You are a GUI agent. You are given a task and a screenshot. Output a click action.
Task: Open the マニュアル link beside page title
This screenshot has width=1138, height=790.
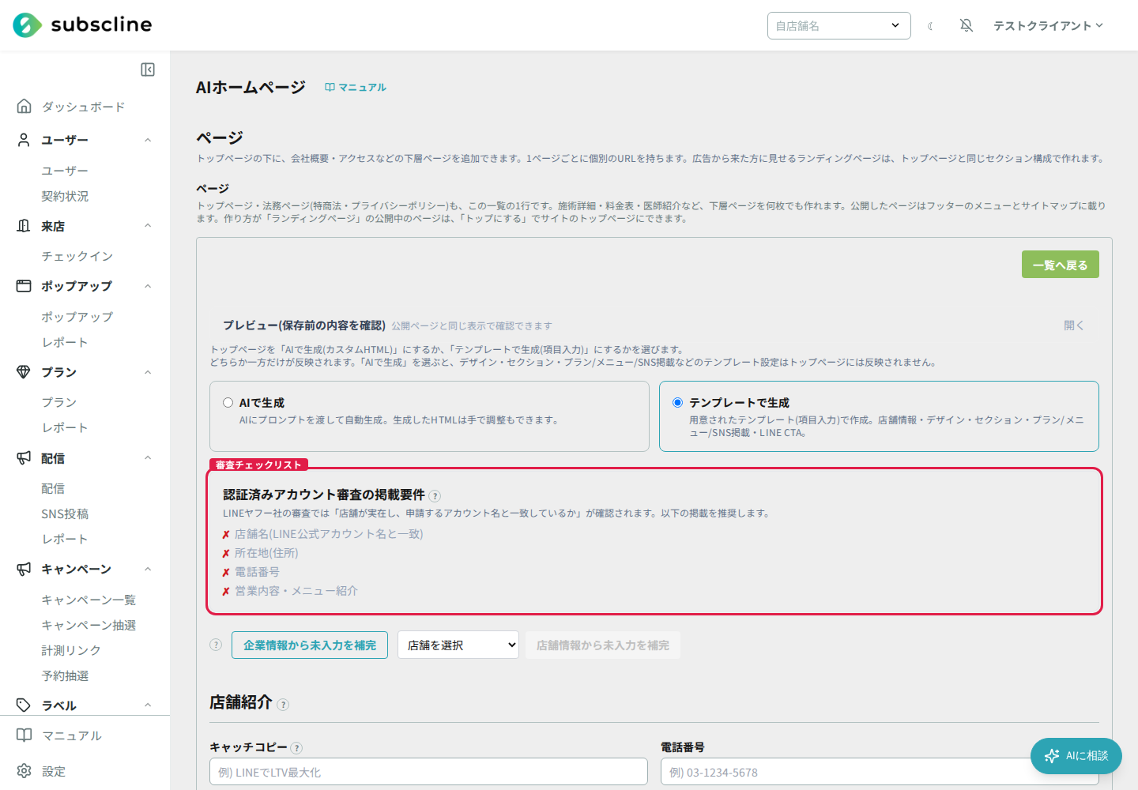356,88
